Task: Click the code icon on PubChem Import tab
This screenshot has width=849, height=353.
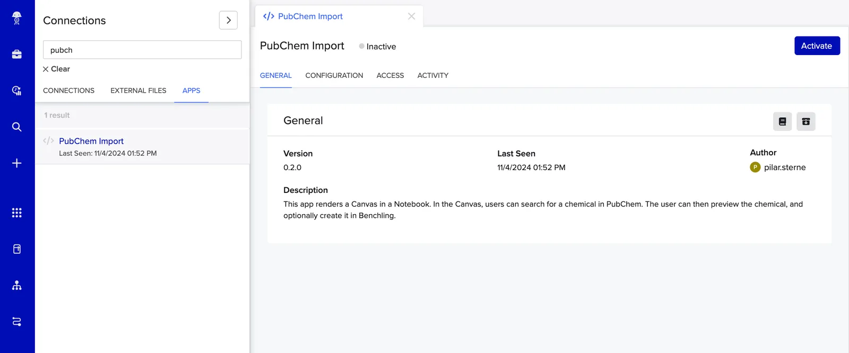Action: pyautogui.click(x=268, y=16)
